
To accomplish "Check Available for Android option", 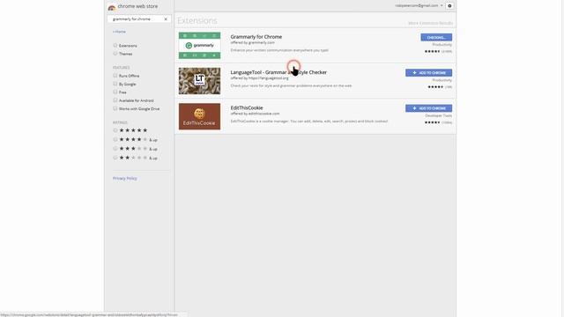I will (115, 100).
